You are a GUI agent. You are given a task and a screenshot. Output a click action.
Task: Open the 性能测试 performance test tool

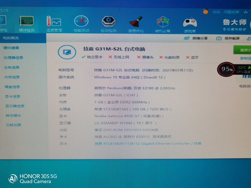(81, 24)
